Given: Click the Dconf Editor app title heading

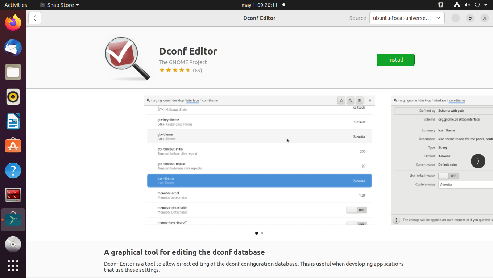Looking at the screenshot, I should tap(188, 51).
